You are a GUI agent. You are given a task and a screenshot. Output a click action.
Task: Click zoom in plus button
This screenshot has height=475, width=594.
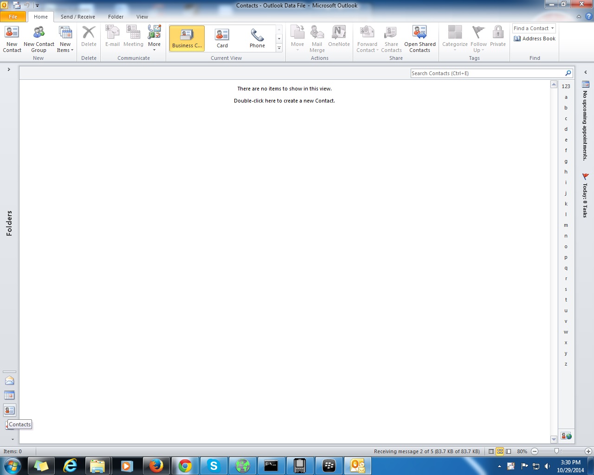click(588, 451)
